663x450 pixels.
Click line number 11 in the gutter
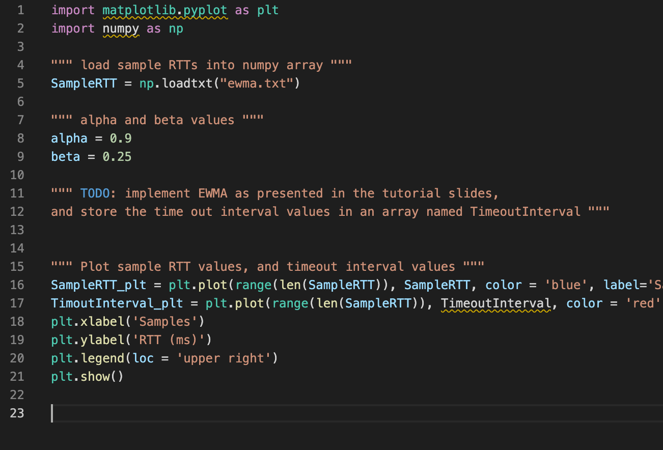pyautogui.click(x=17, y=193)
